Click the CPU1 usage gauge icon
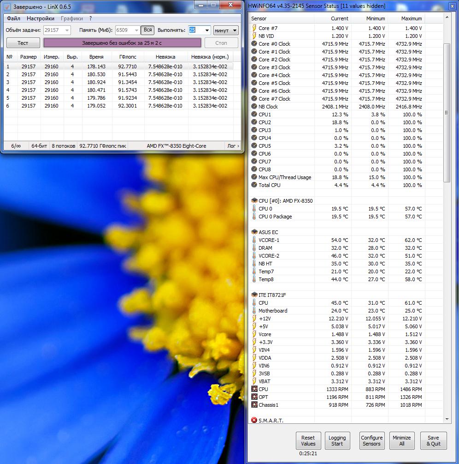This screenshot has width=459, height=464. coord(254,114)
